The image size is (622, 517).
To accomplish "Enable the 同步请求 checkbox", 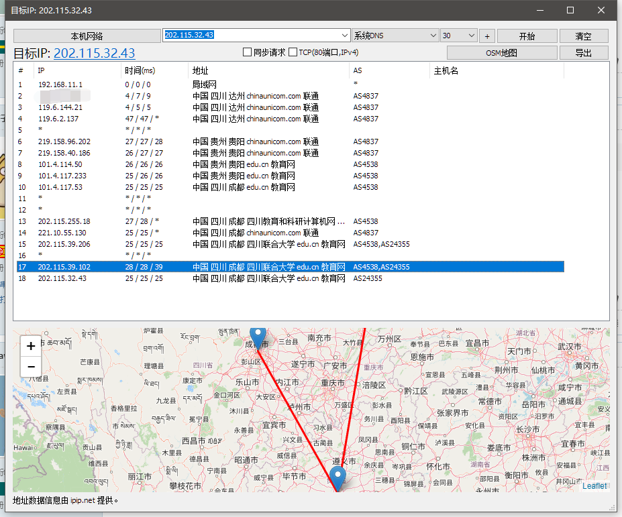I will pos(247,52).
